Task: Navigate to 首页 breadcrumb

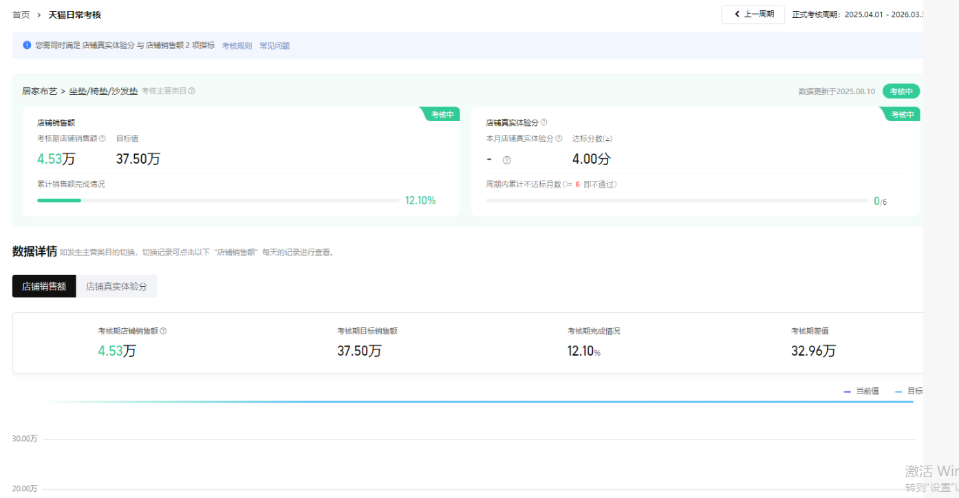Action: point(21,14)
